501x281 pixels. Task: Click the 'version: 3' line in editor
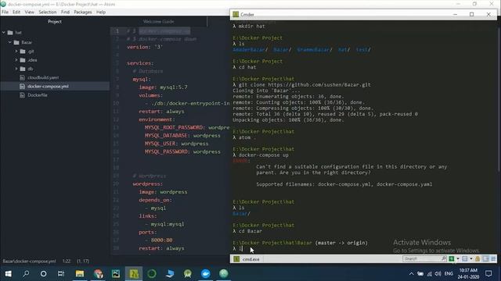pos(144,47)
